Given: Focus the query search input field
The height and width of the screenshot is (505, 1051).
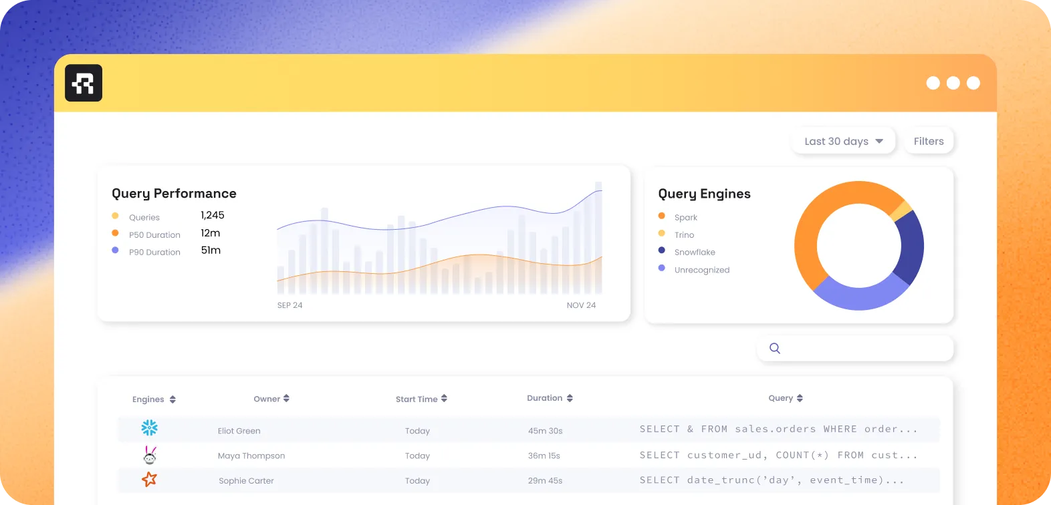Looking at the screenshot, I should pos(855,348).
